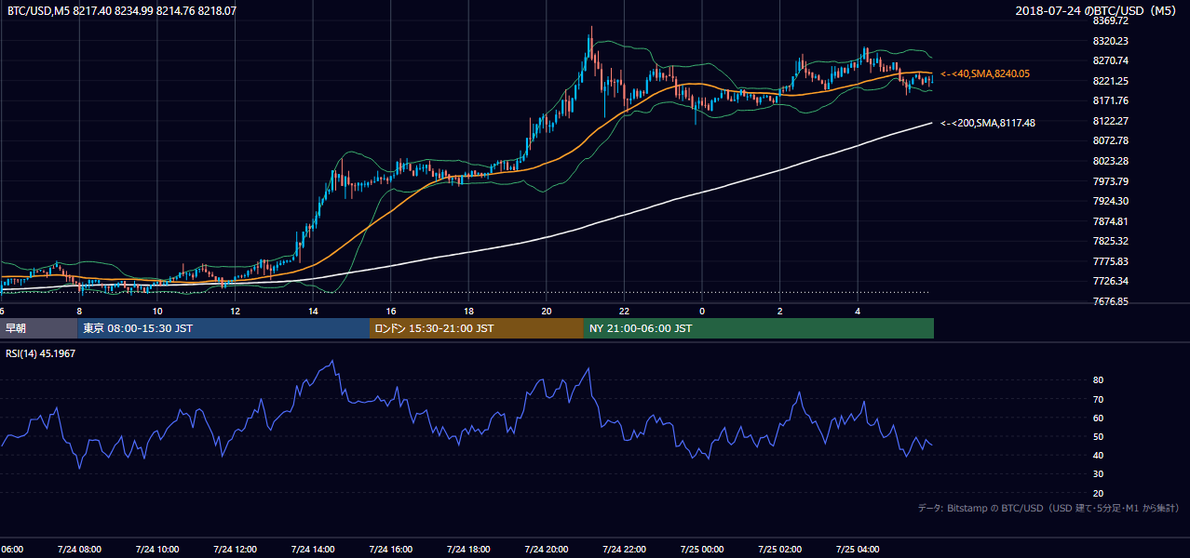Click the RSI axis level 20

pyautogui.click(x=1098, y=493)
